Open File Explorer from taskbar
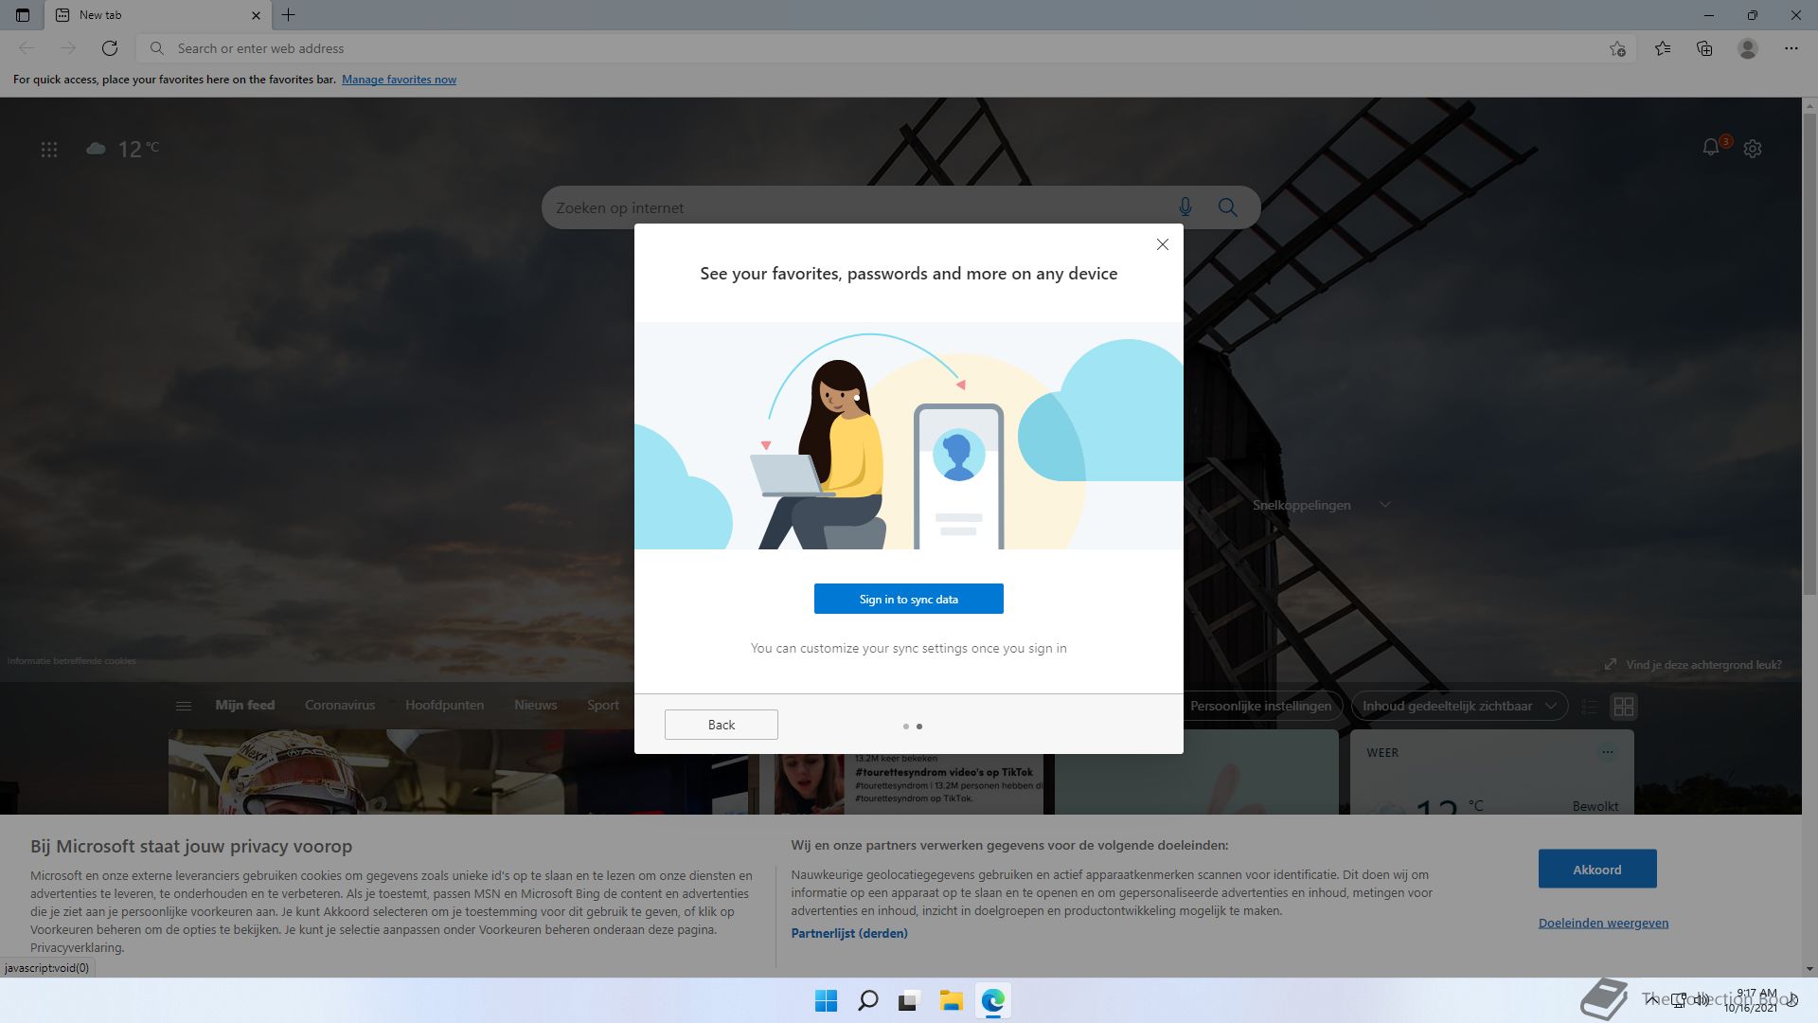 pyautogui.click(x=951, y=1001)
